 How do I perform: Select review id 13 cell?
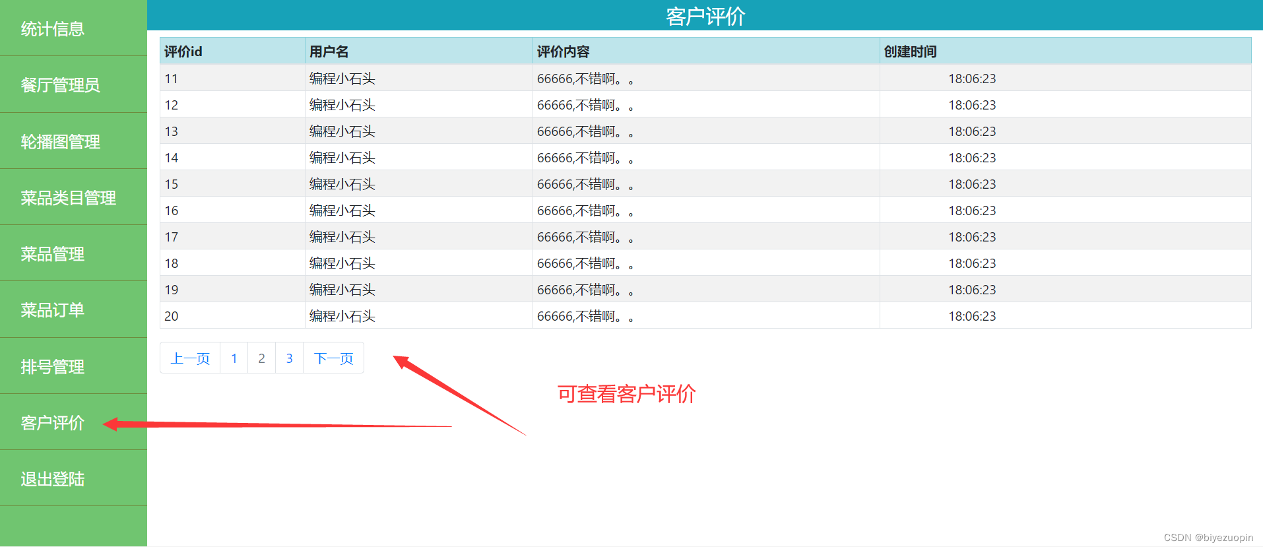(232, 131)
